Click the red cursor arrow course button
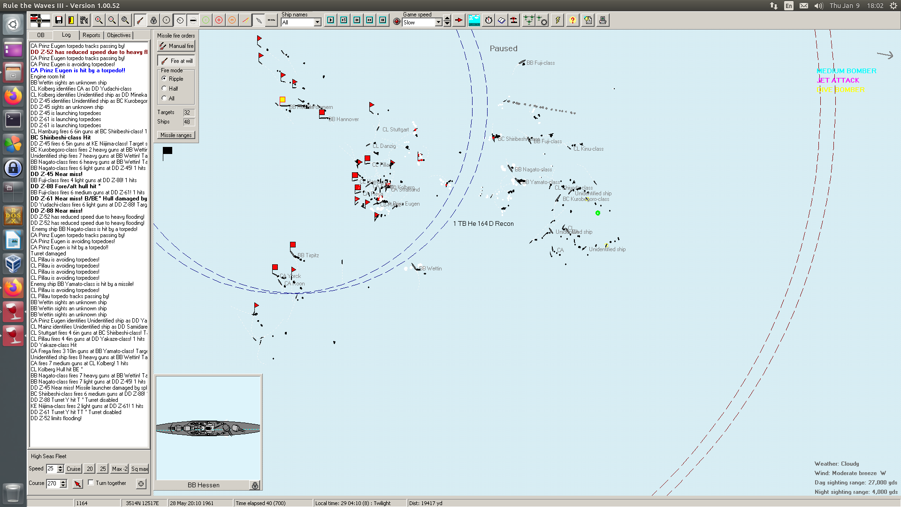 (78, 484)
